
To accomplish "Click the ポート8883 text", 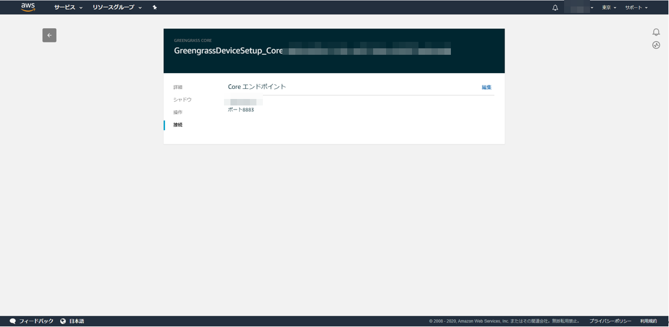I will click(241, 110).
